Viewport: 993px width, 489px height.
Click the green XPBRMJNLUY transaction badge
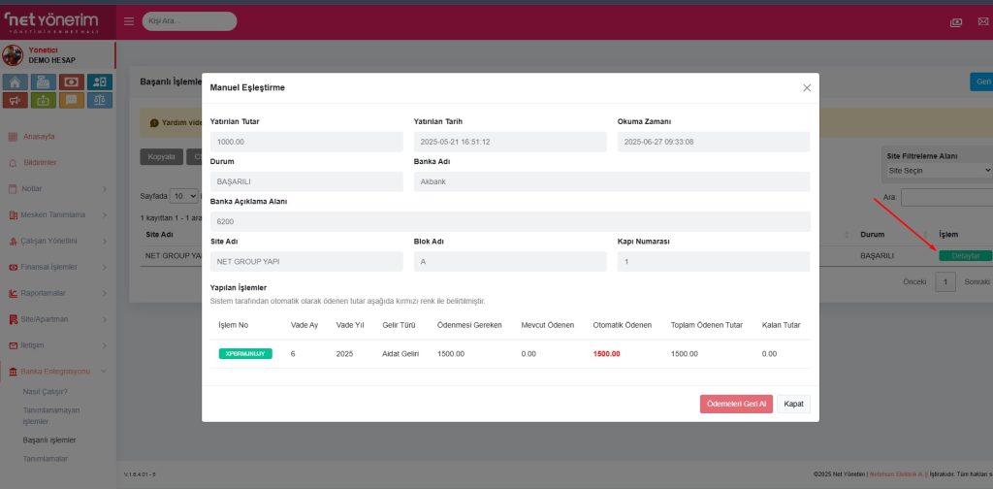(x=245, y=354)
